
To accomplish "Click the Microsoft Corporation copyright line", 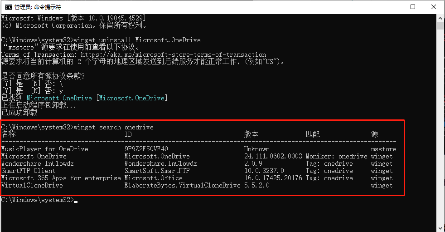I will [x=74, y=25].
